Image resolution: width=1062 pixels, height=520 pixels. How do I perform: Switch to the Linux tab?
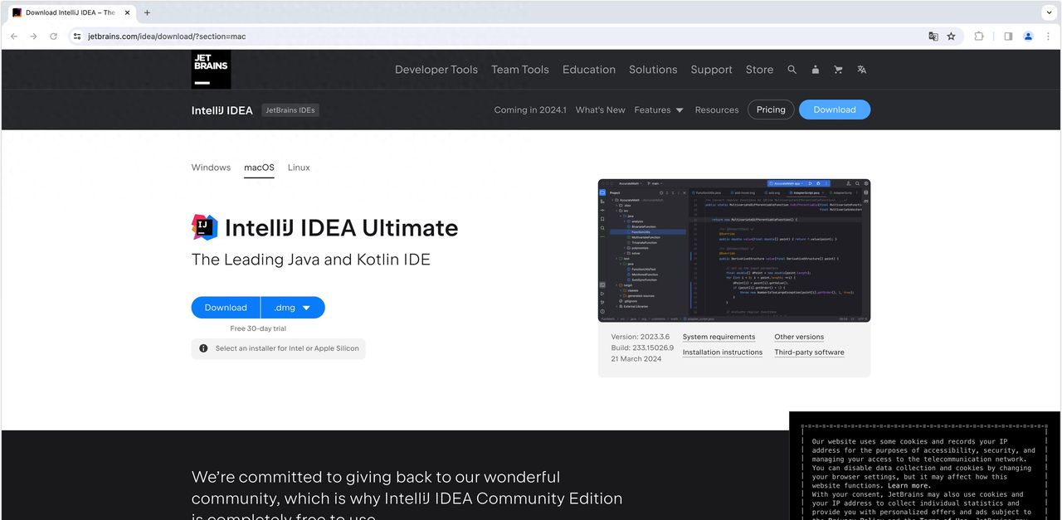299,168
